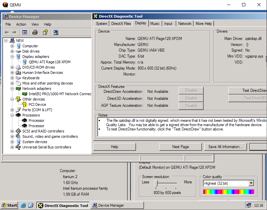Screen dimensions: 267x210
Task: Open the File menu in Device Manager
Action: point(8,24)
